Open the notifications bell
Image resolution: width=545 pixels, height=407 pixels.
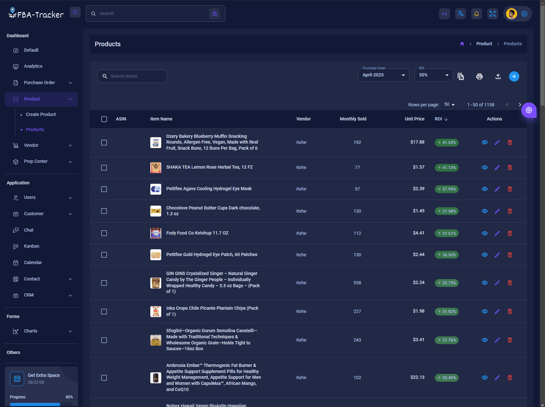(x=476, y=14)
